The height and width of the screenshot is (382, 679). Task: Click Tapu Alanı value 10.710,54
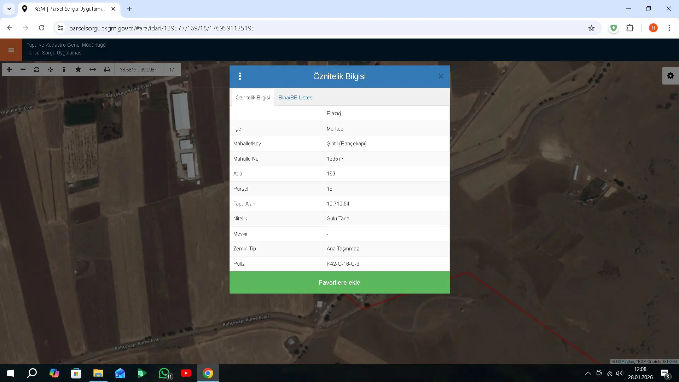[x=338, y=204]
